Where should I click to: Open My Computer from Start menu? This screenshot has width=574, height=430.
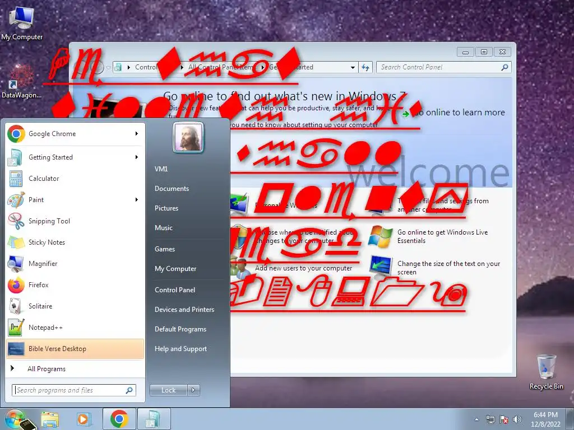pos(175,269)
